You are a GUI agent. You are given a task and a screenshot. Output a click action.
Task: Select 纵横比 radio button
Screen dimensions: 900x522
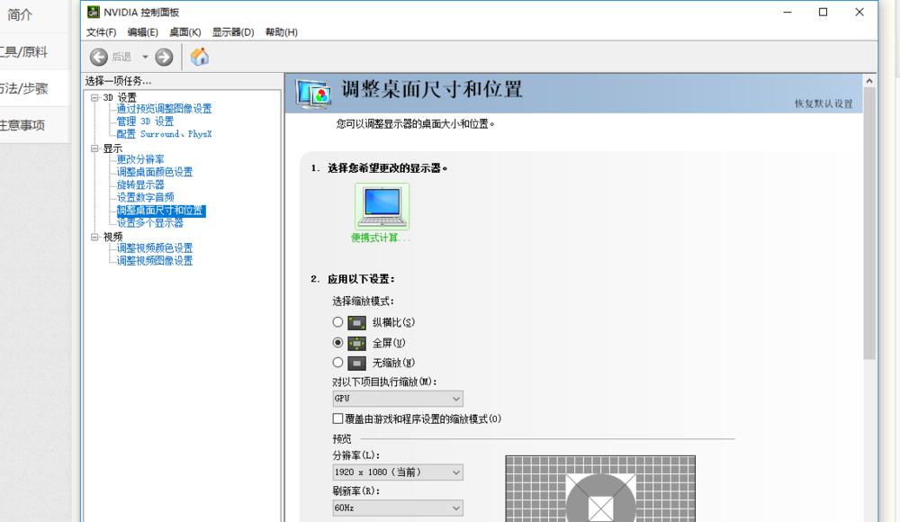click(337, 322)
